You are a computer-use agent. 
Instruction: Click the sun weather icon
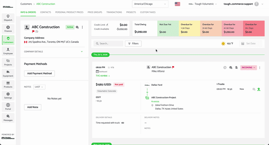click(x=223, y=44)
